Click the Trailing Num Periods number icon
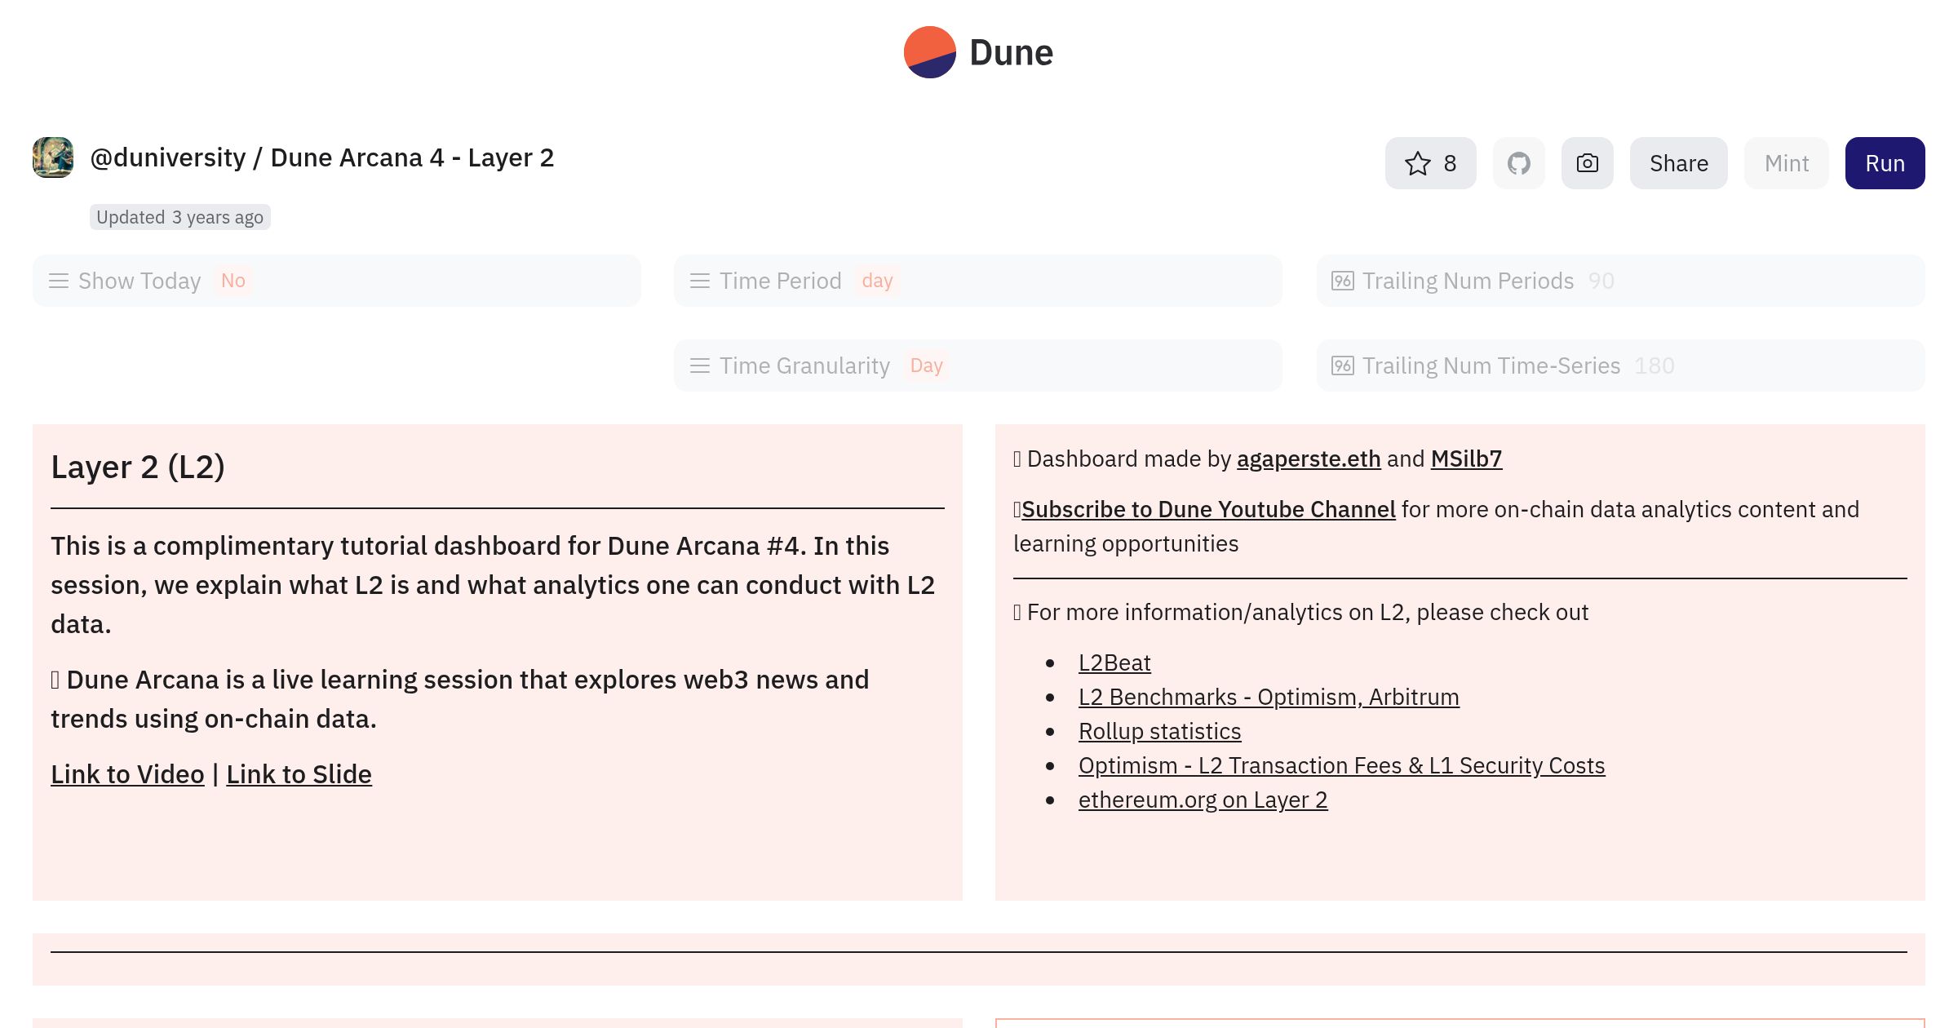This screenshot has height=1028, width=1958. tap(1343, 281)
